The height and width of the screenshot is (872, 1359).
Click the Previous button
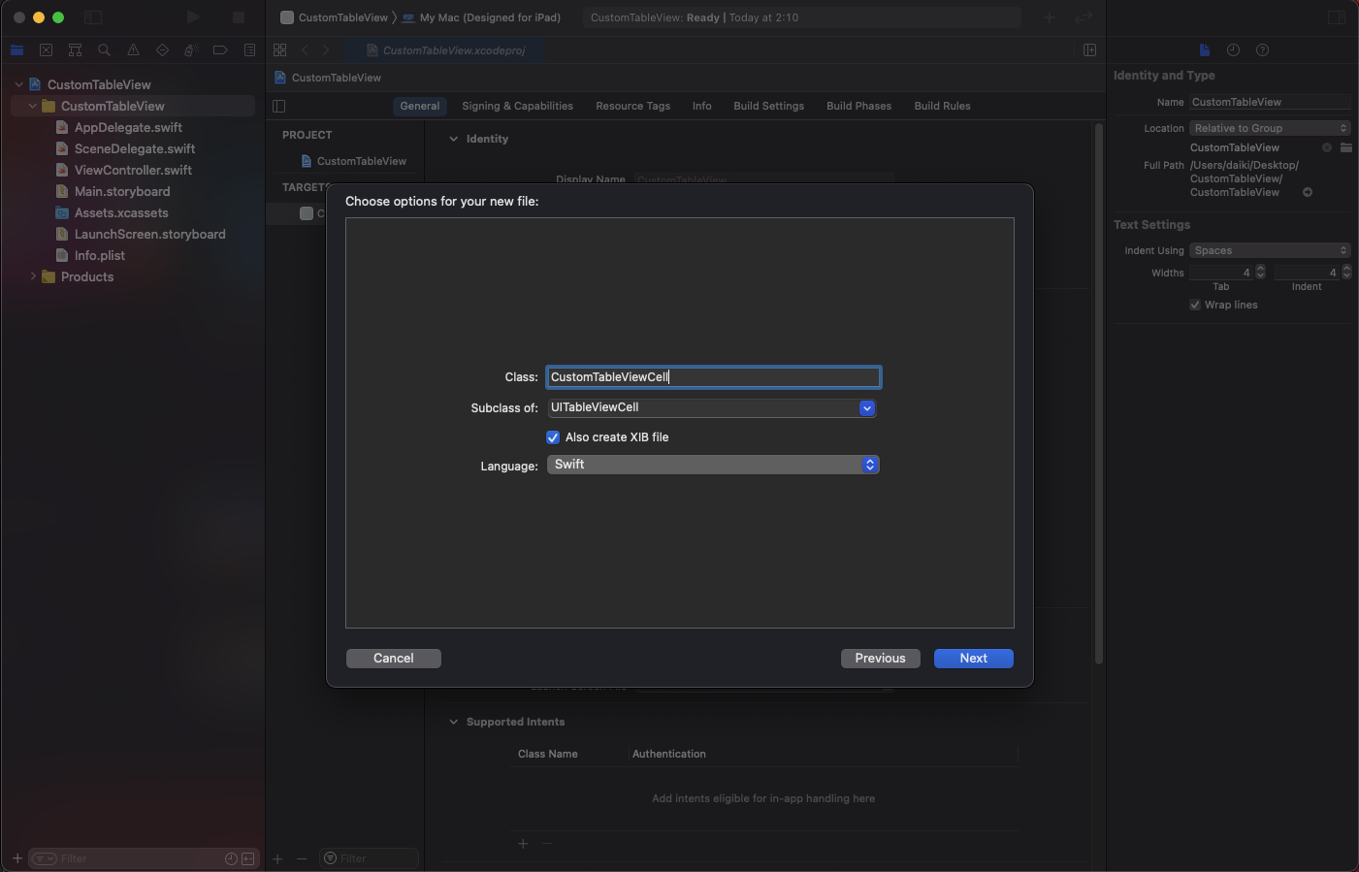point(880,659)
